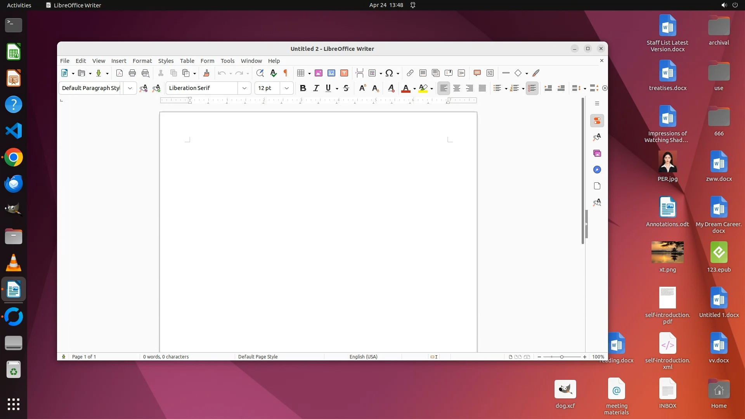Toggle formatting marks pilcrow

286,73
